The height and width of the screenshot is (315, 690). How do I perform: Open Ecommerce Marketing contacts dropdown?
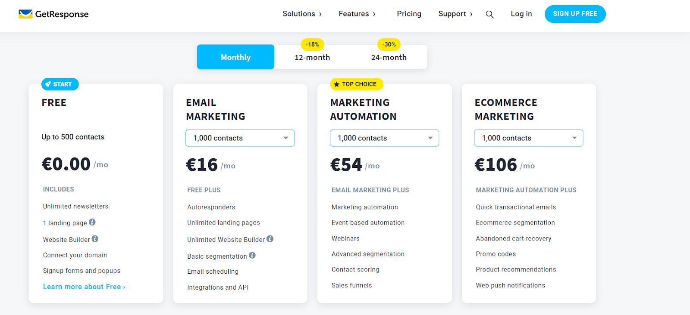[529, 138]
